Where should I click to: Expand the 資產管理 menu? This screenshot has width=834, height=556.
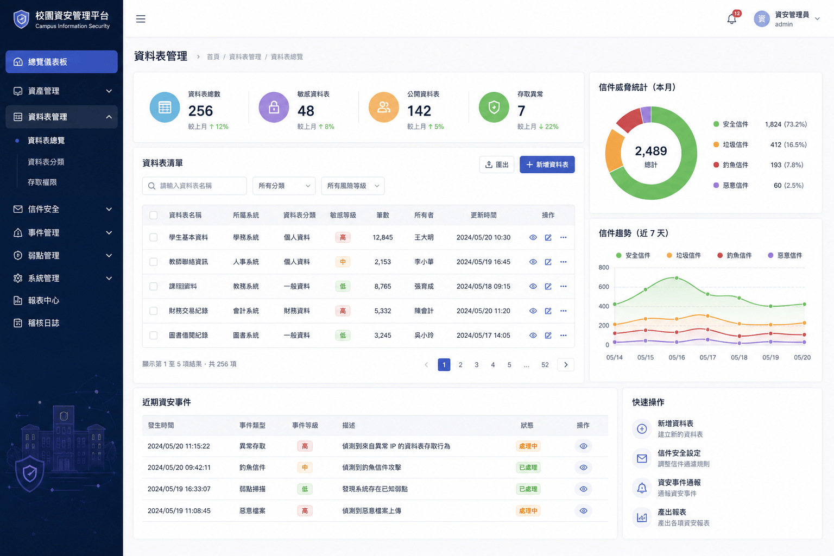[x=61, y=91]
